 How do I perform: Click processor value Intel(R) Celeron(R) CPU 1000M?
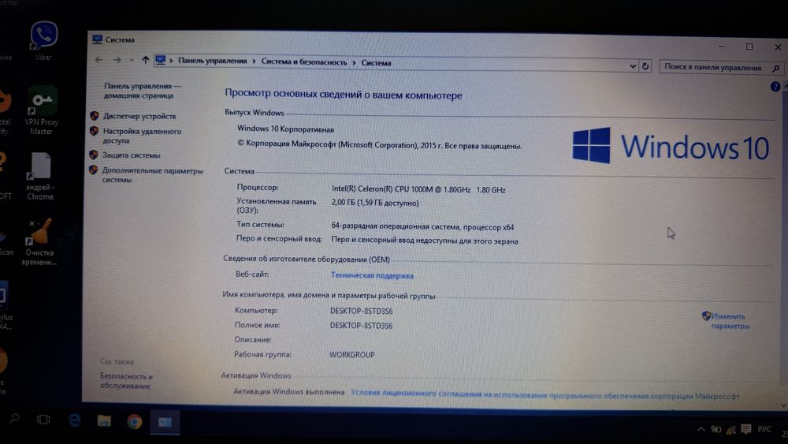[418, 189]
